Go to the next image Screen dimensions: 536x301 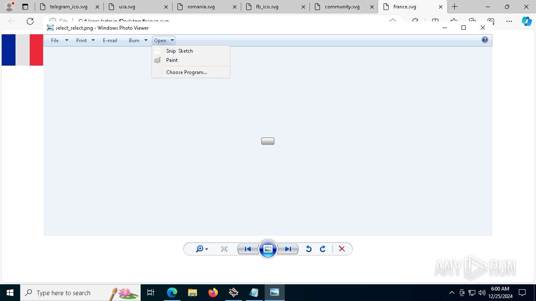288,249
